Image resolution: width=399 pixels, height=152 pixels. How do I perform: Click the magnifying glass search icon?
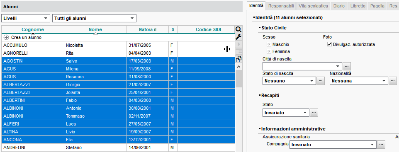(x=238, y=29)
